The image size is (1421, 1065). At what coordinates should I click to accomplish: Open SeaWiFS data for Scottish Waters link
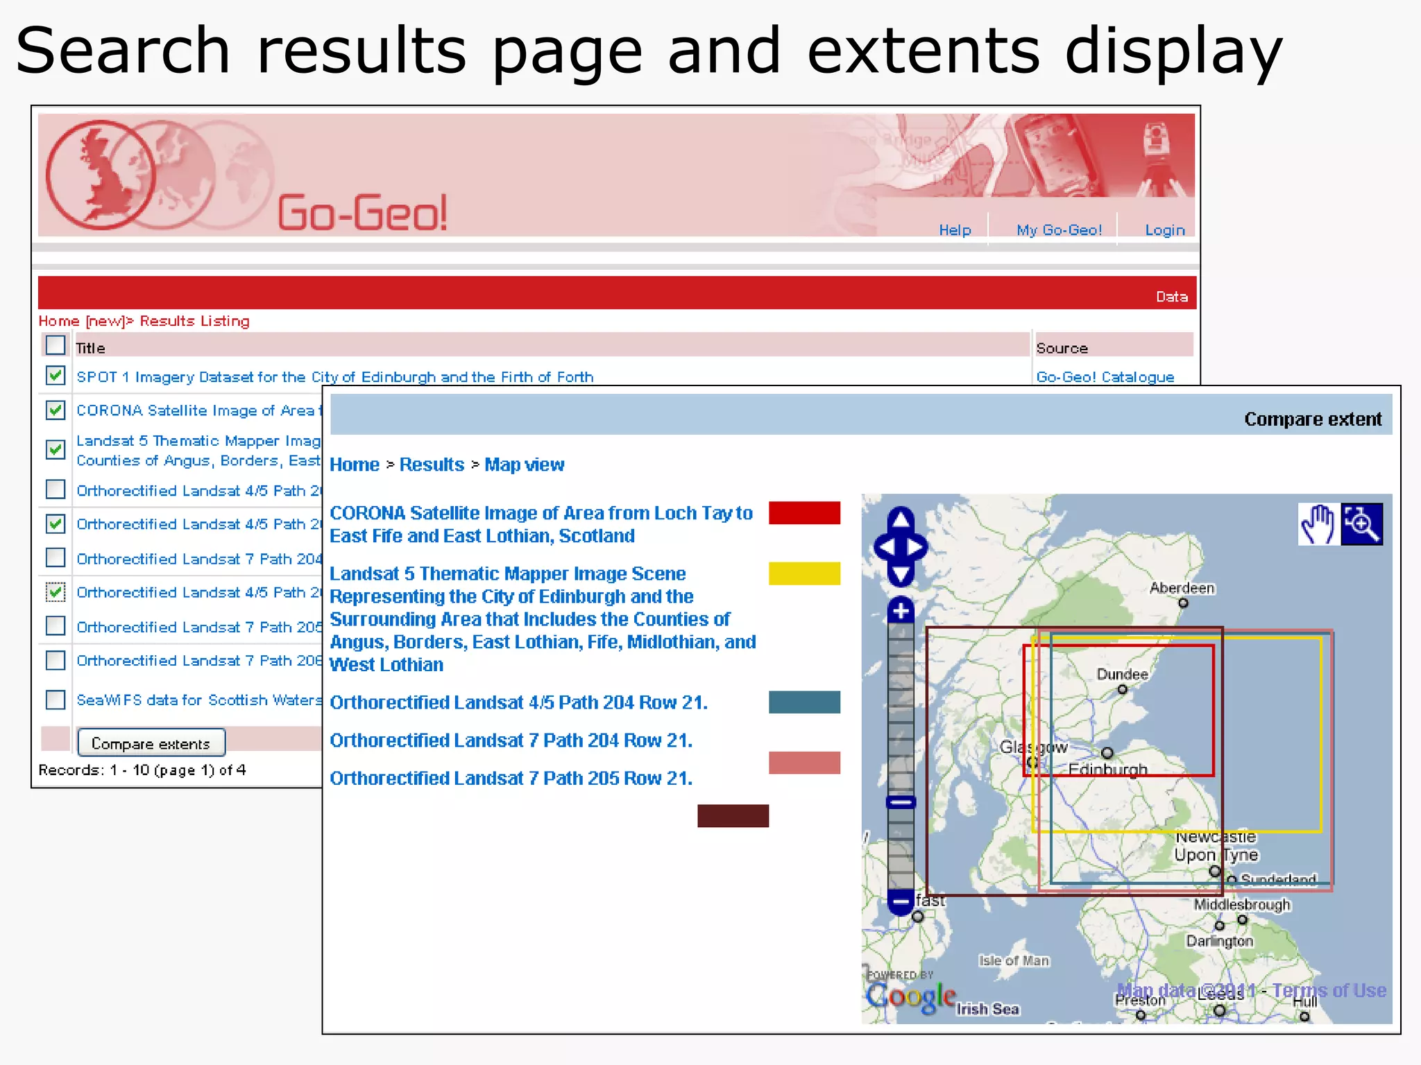(x=199, y=700)
